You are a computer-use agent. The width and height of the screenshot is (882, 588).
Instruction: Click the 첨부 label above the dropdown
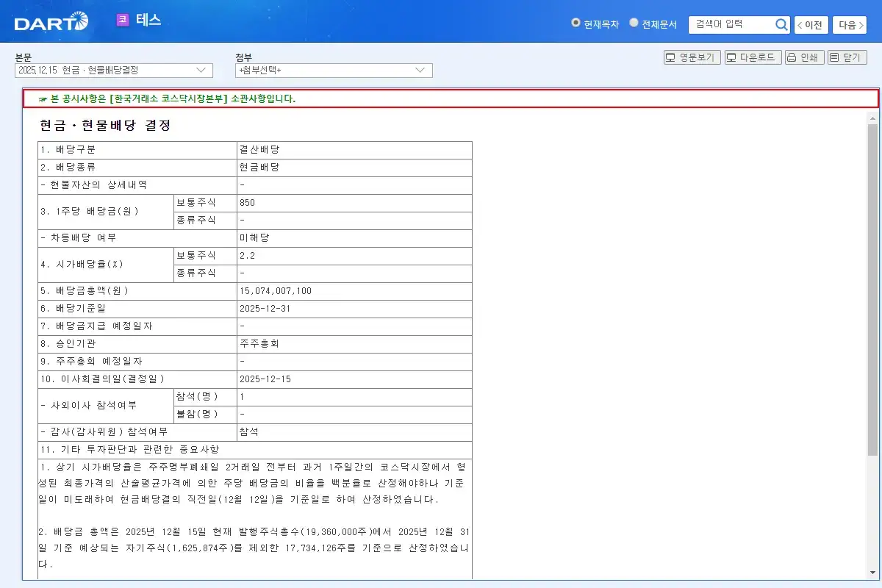click(x=243, y=57)
